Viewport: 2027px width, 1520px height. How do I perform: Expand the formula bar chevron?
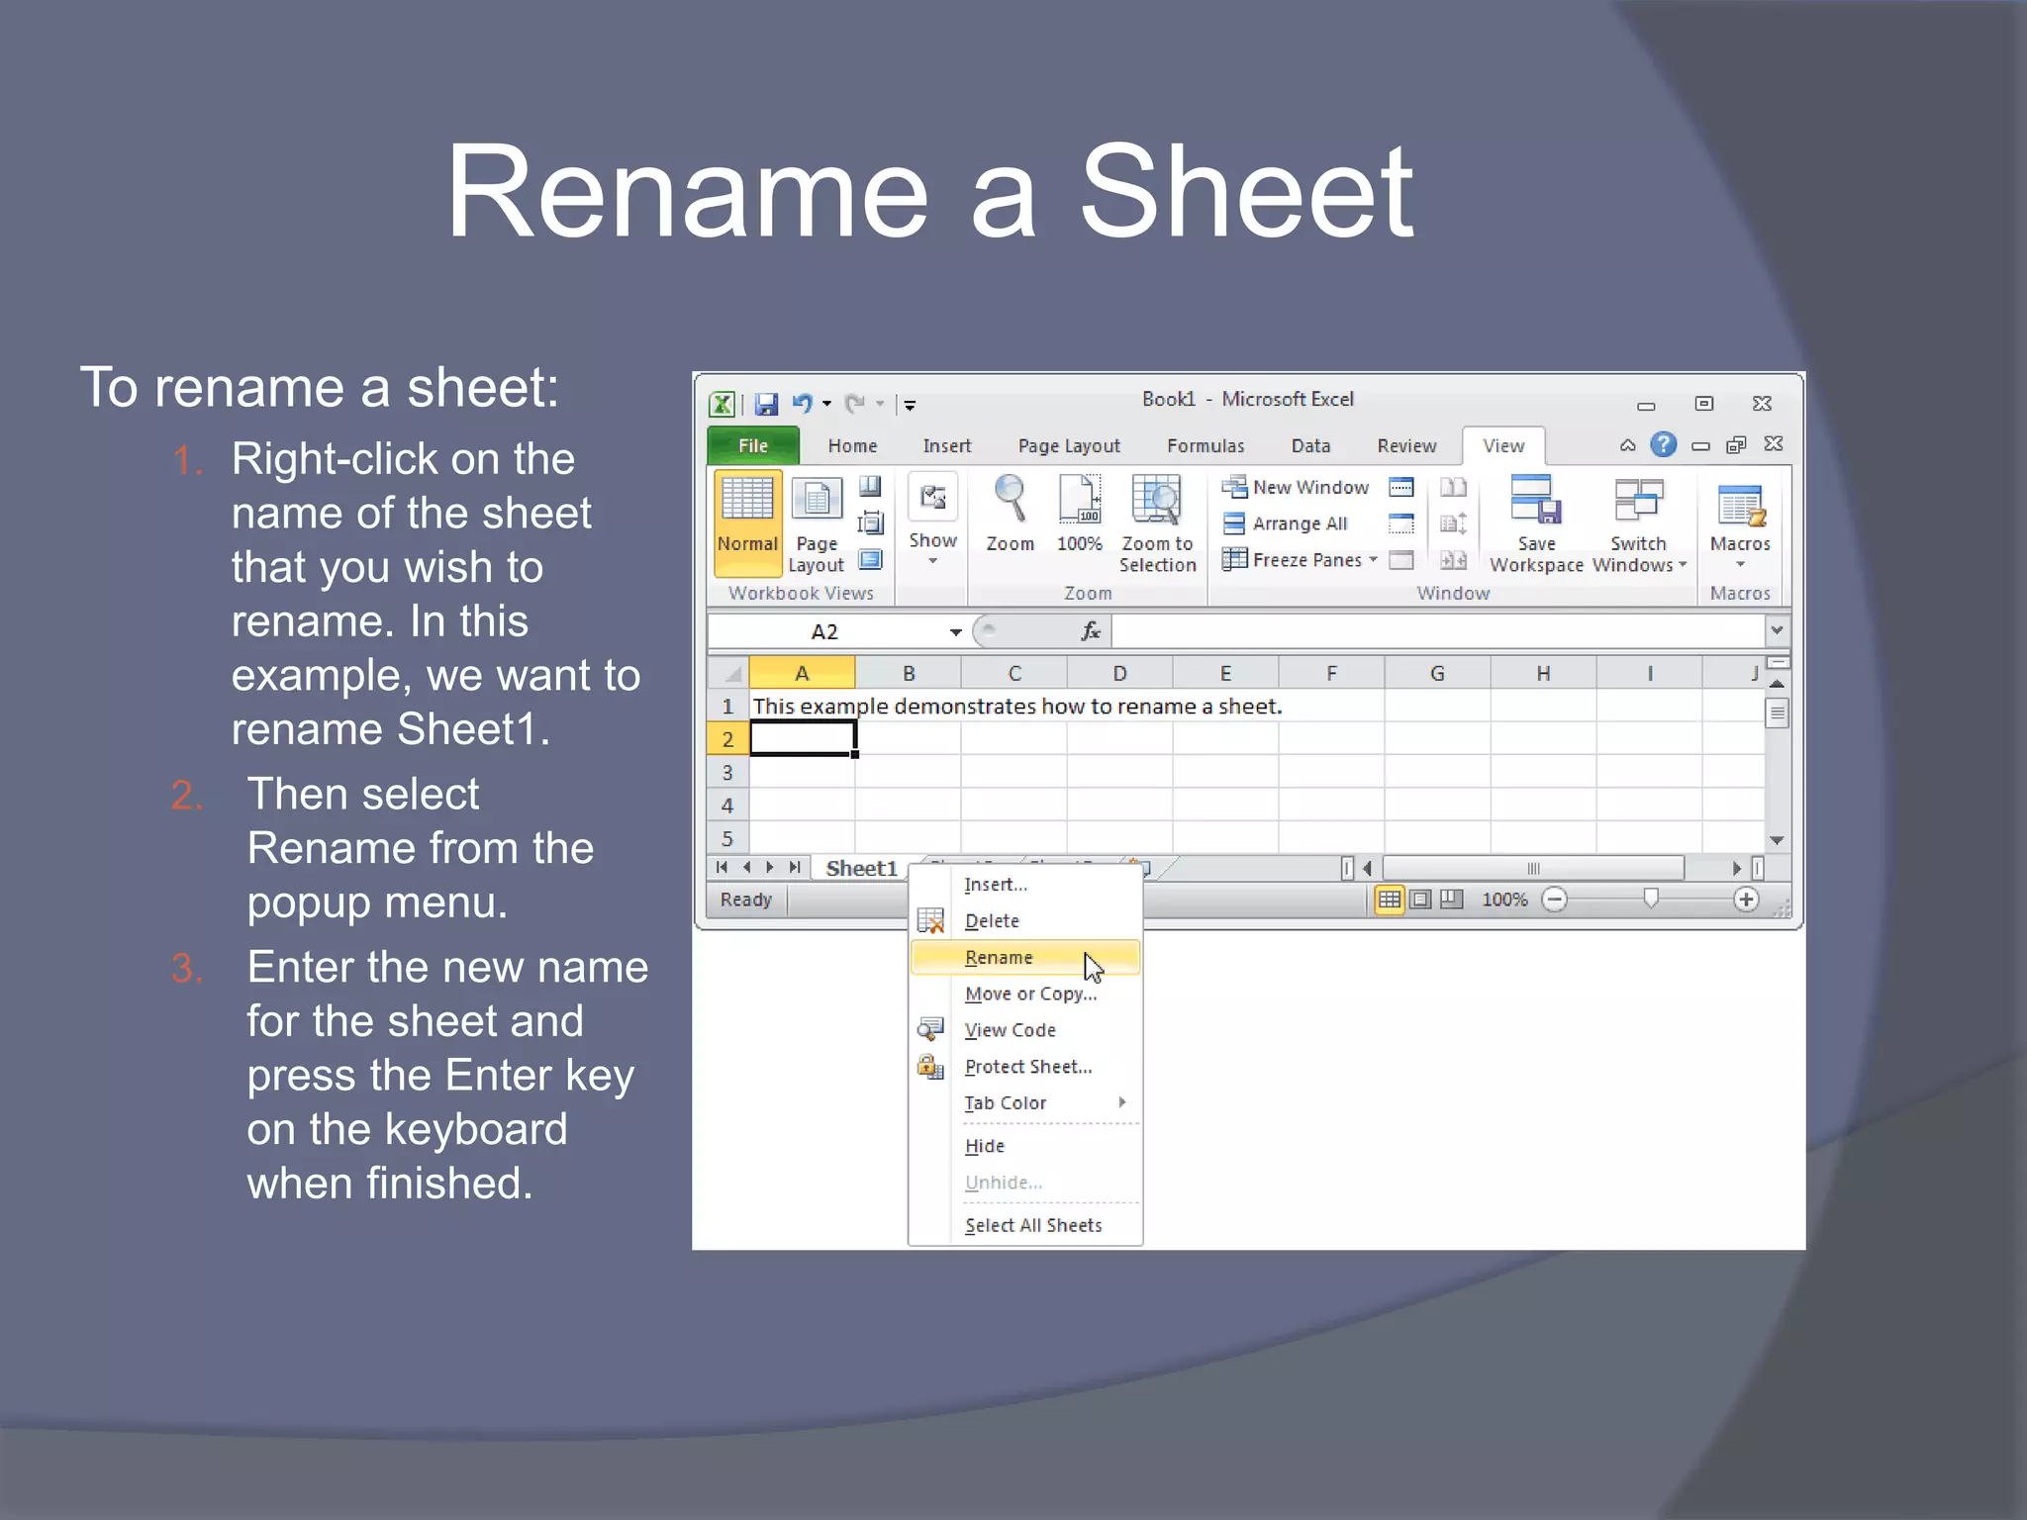pos(1777,630)
